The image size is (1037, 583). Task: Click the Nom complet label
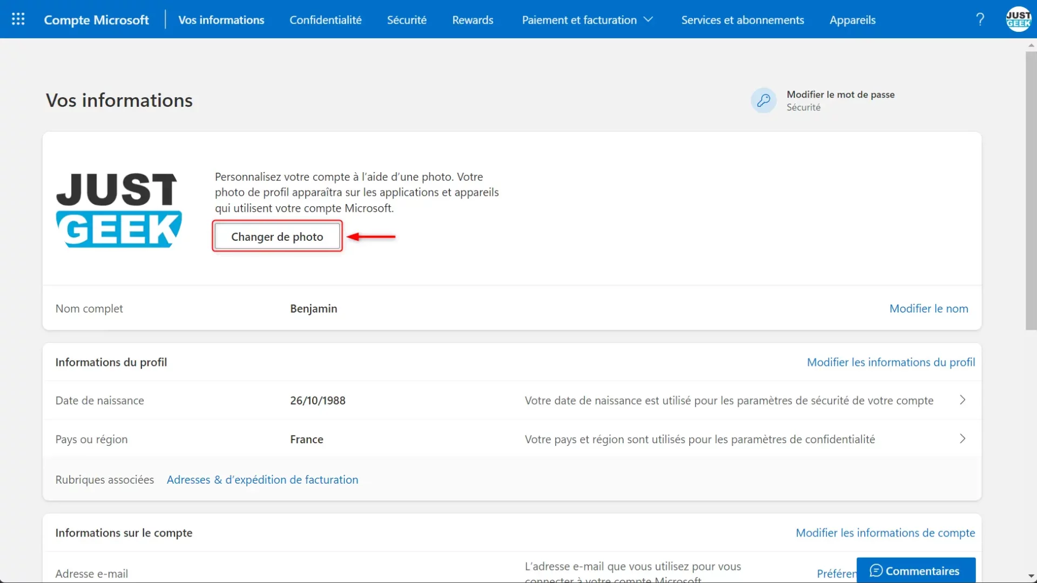pyautogui.click(x=89, y=308)
